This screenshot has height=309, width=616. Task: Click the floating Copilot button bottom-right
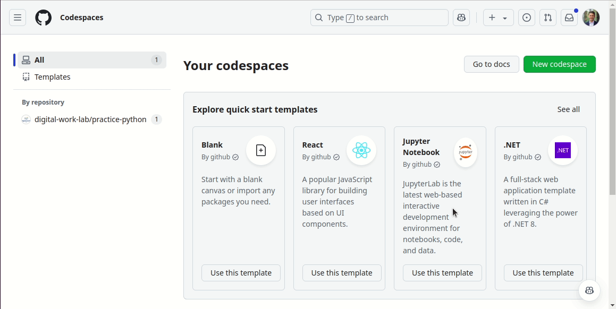click(589, 290)
